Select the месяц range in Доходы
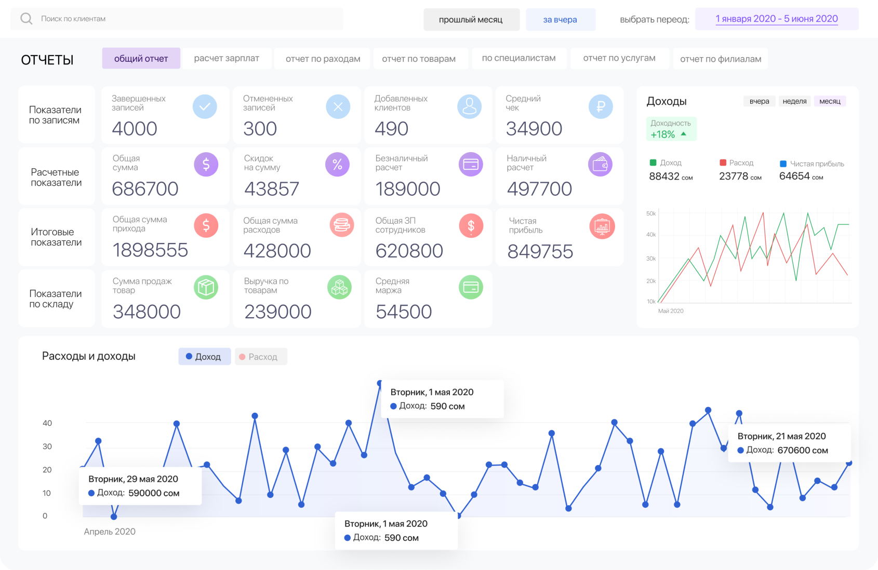 coord(830,101)
